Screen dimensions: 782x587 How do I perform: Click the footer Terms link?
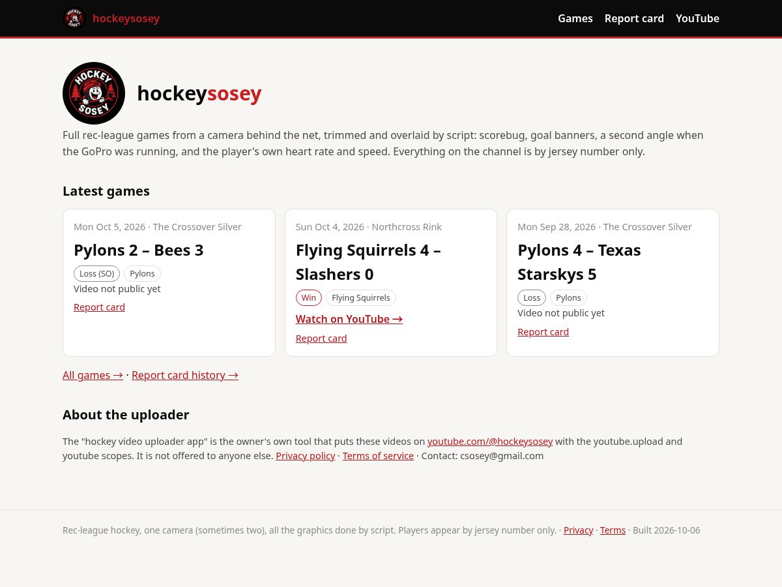[x=613, y=530]
